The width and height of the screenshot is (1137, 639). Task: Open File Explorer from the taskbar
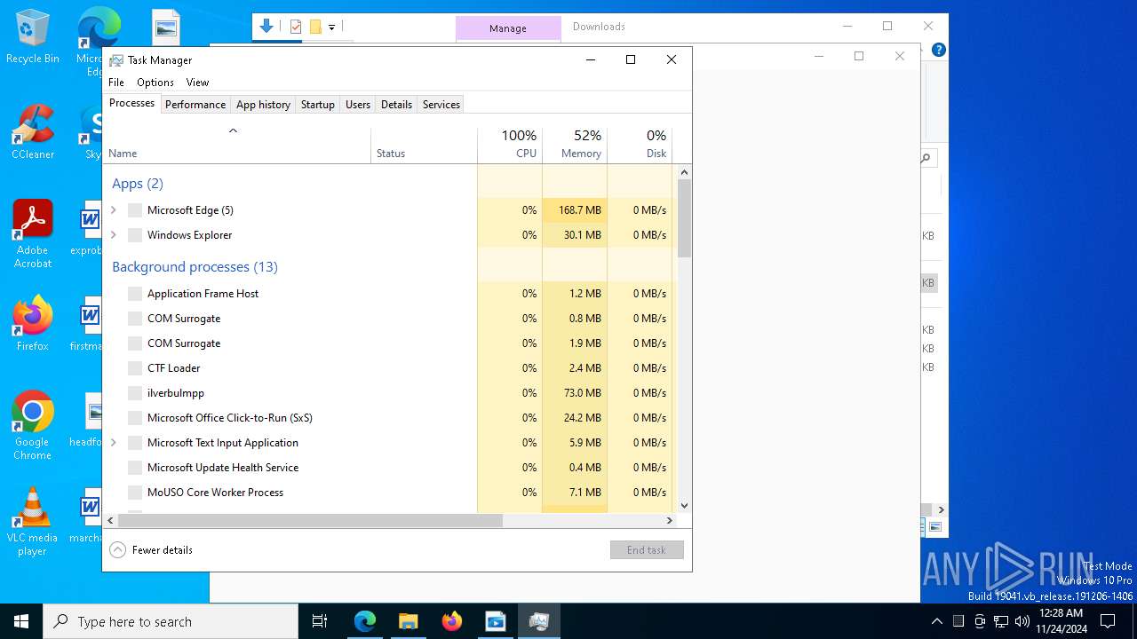[x=409, y=621]
